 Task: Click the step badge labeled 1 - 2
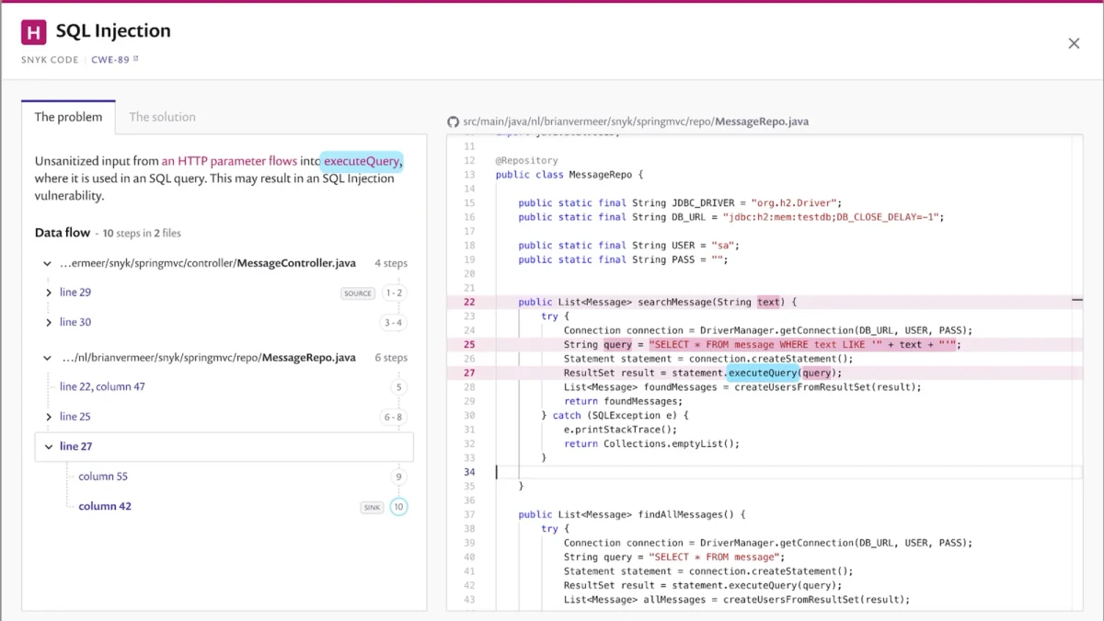(394, 293)
